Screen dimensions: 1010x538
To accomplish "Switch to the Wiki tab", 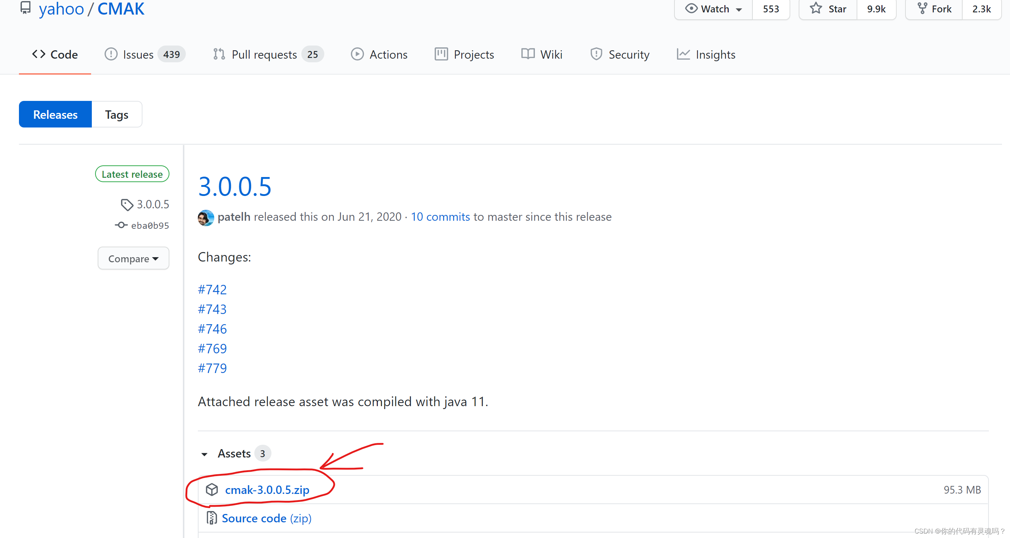I will tap(541, 55).
